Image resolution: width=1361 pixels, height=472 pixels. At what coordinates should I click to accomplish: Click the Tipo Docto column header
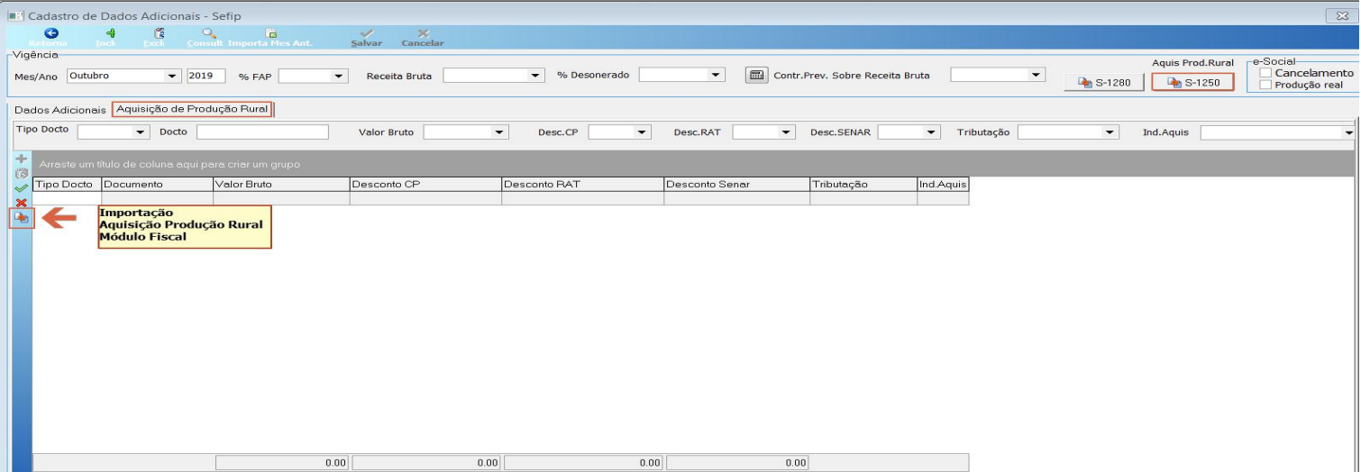click(x=67, y=184)
